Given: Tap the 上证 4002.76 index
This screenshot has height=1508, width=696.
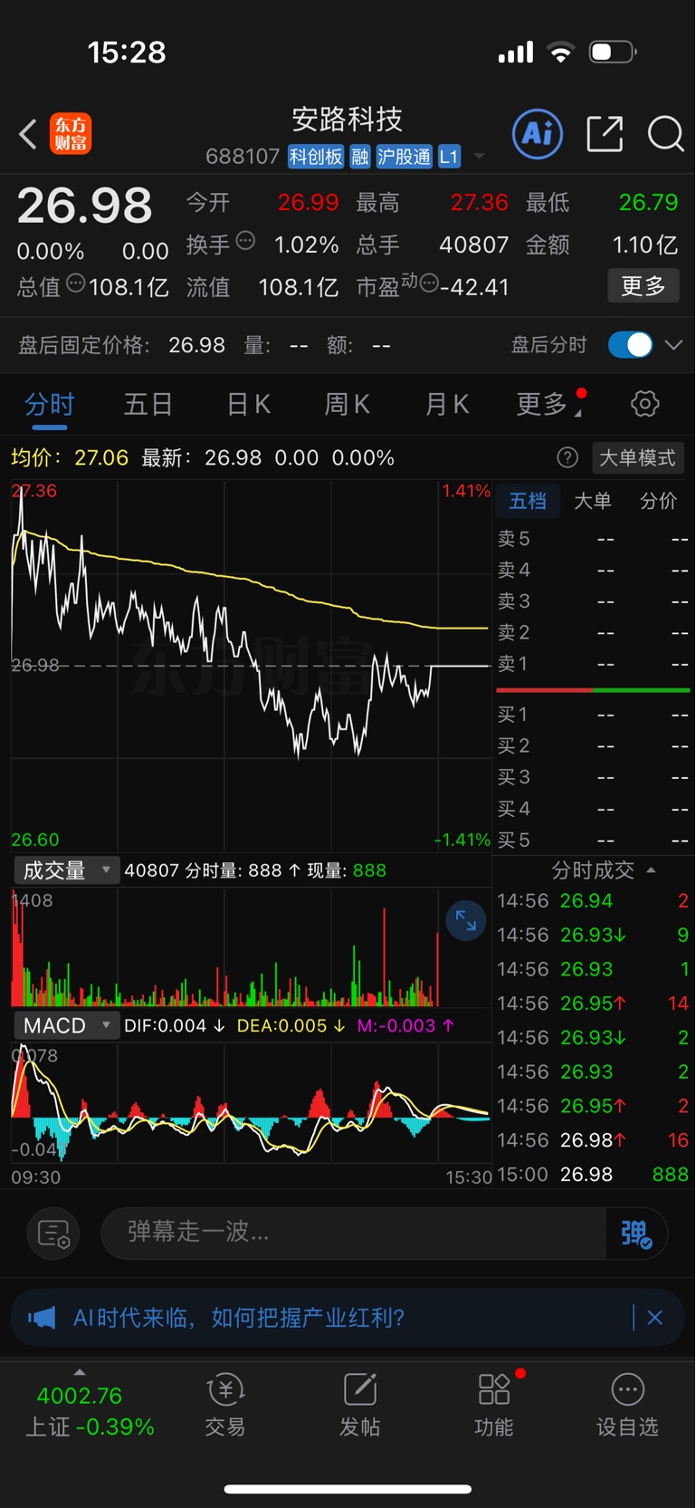Looking at the screenshot, I should pyautogui.click(x=90, y=1411).
